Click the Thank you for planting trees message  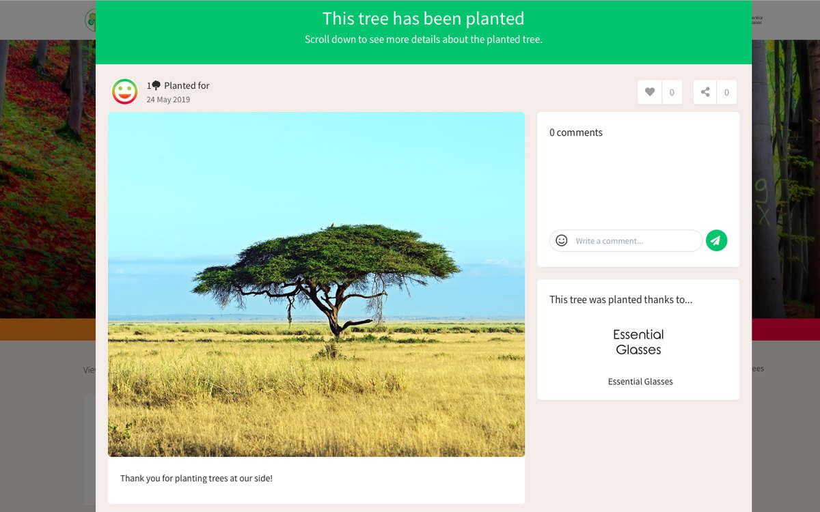pyautogui.click(x=196, y=479)
